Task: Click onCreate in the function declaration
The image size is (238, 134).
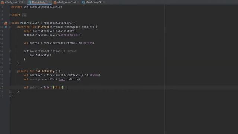Action: point(44,27)
